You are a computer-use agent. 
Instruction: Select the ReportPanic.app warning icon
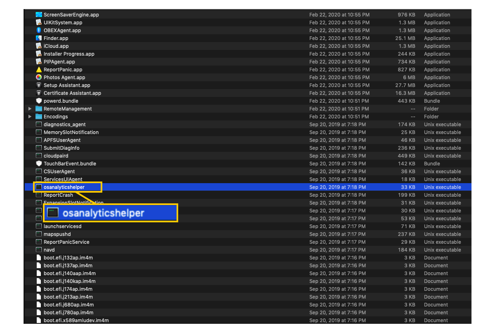(39, 69)
